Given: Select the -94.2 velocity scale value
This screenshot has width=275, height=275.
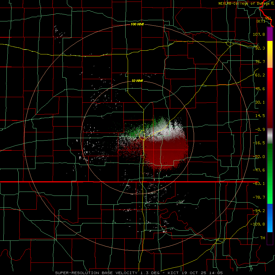Looking at the screenshot, I should (259, 211).
